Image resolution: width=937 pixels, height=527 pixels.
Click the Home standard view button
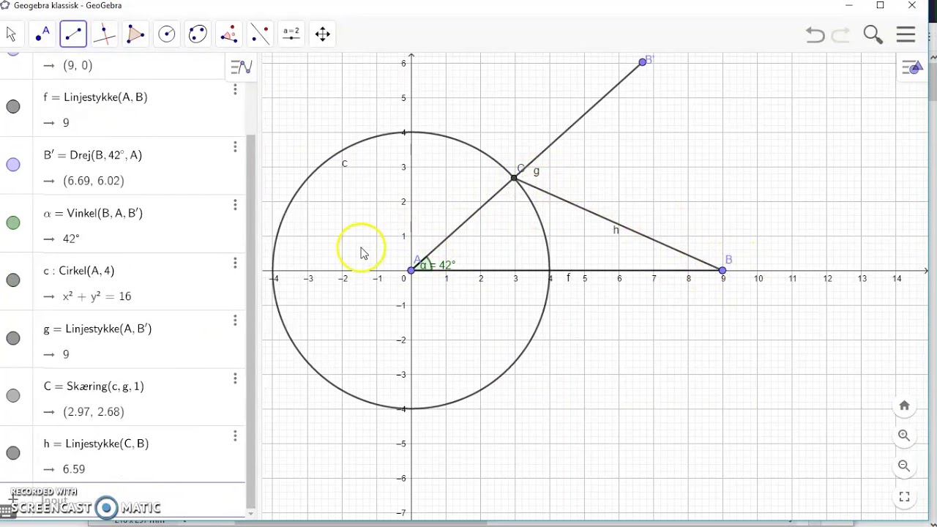point(904,405)
